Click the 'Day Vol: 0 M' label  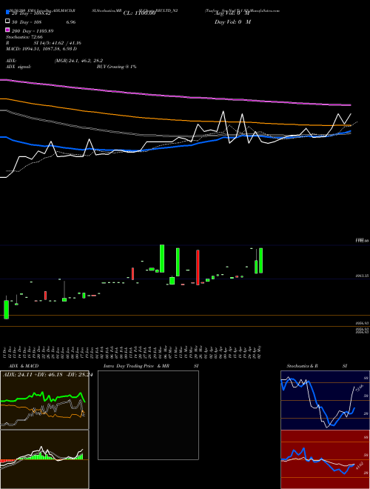(232, 22)
